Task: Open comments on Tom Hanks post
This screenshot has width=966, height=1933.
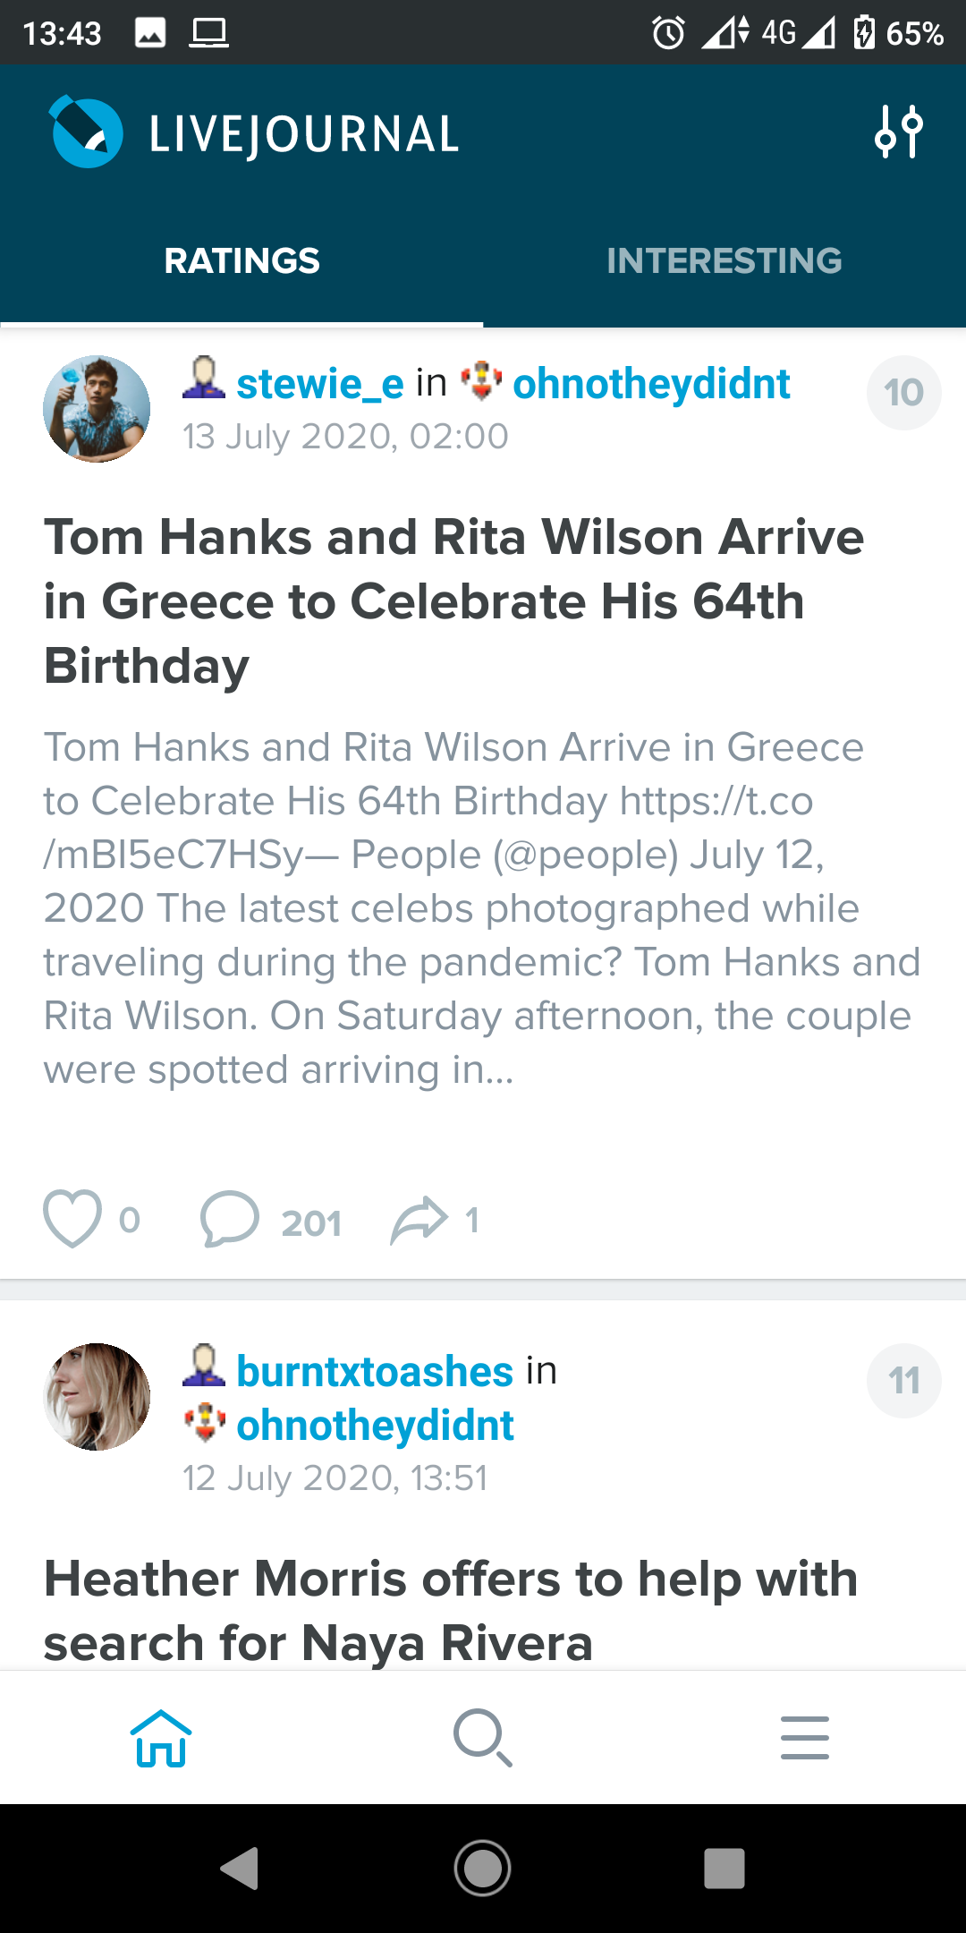Action: click(230, 1219)
